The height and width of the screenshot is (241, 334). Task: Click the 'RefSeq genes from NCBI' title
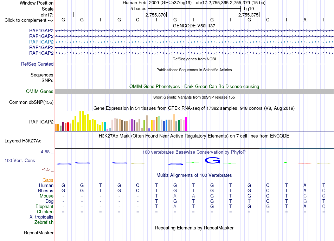click(x=194, y=59)
